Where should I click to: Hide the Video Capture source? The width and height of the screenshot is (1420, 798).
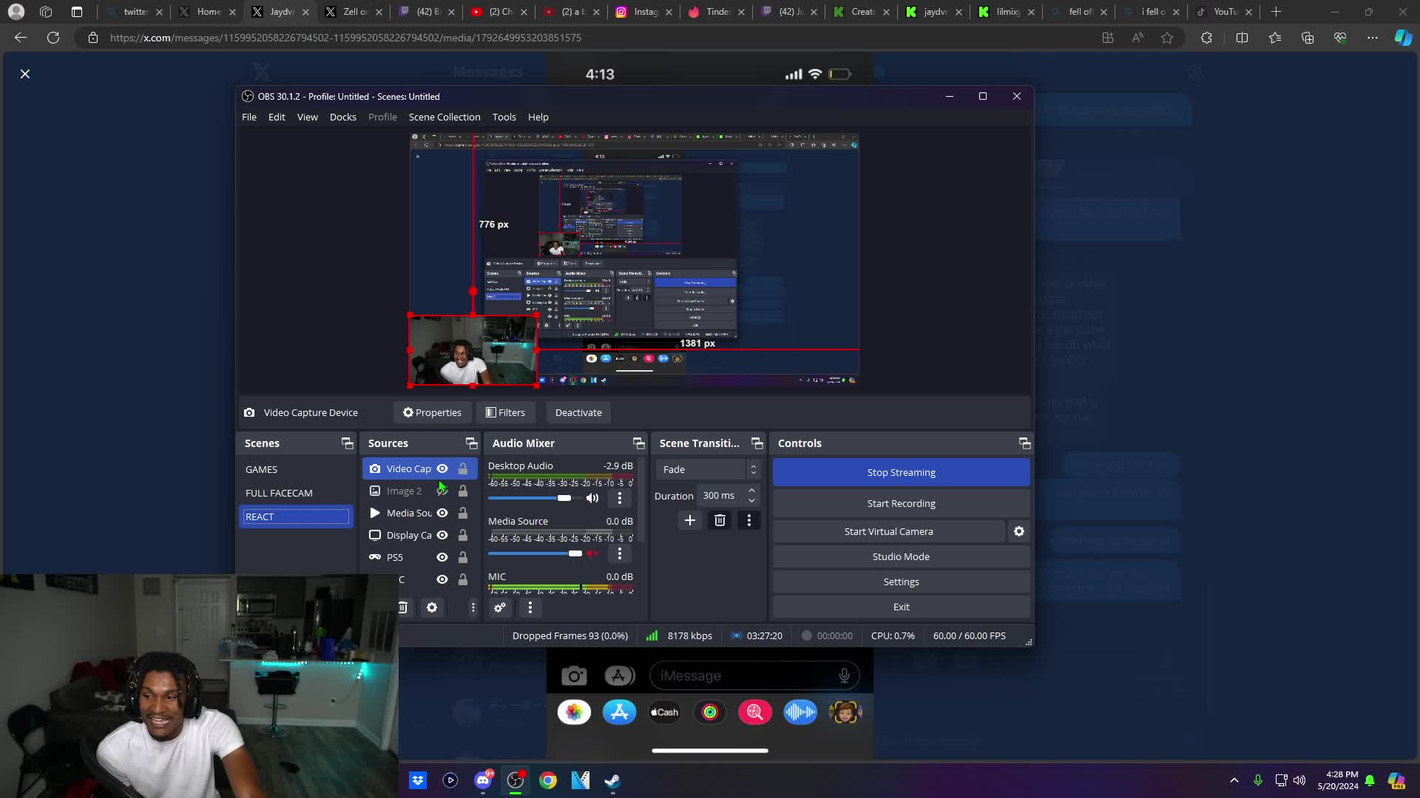pos(442,468)
